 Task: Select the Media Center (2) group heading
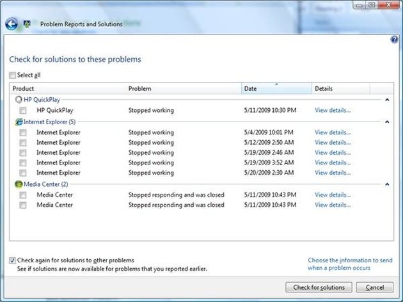tap(46, 184)
